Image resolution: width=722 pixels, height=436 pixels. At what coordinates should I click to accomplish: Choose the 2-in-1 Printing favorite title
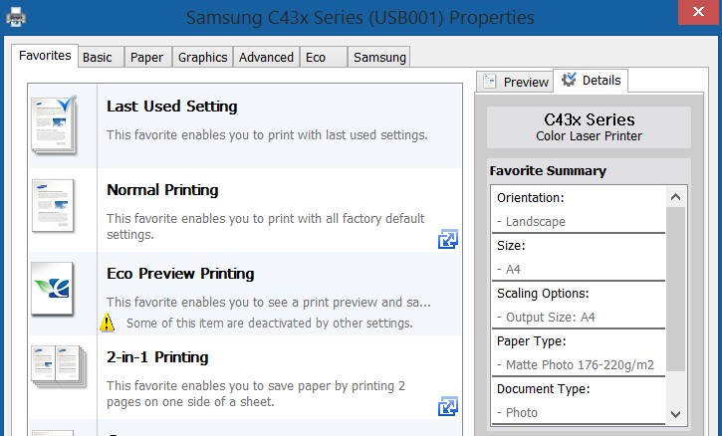tap(157, 357)
